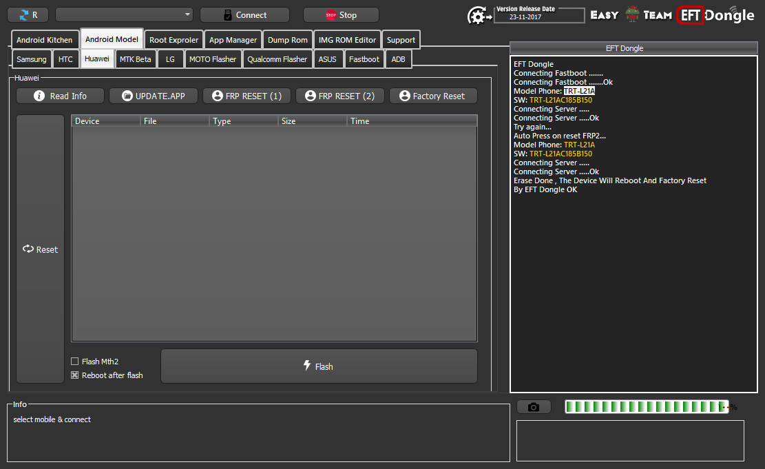Click the settings gear icon

[479, 17]
